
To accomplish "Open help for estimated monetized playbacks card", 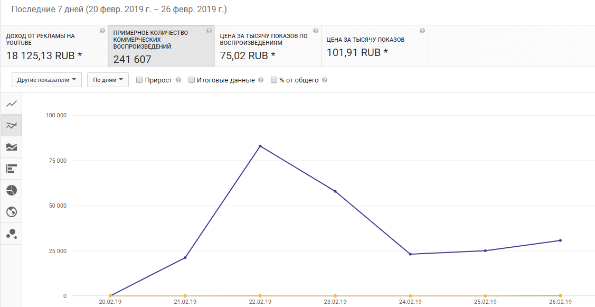I will click(209, 31).
